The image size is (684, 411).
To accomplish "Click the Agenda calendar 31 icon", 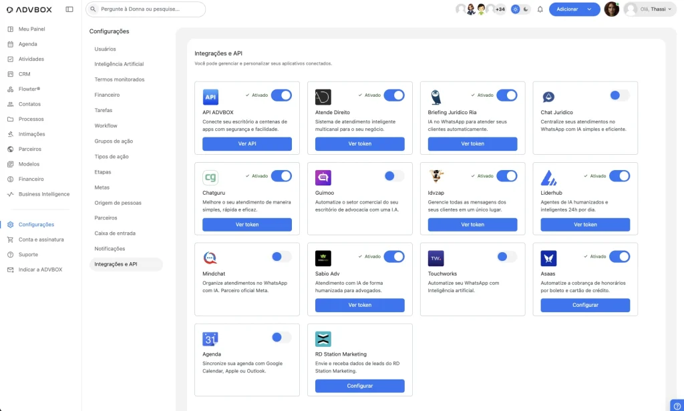I will pyautogui.click(x=210, y=339).
